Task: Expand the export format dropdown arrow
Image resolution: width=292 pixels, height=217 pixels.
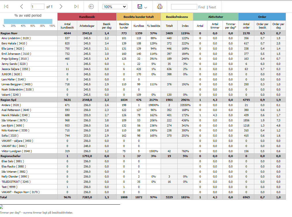Action: tap(146, 7)
